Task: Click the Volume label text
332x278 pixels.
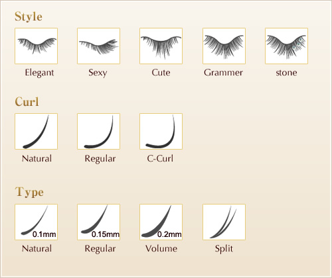Action: coord(161,249)
